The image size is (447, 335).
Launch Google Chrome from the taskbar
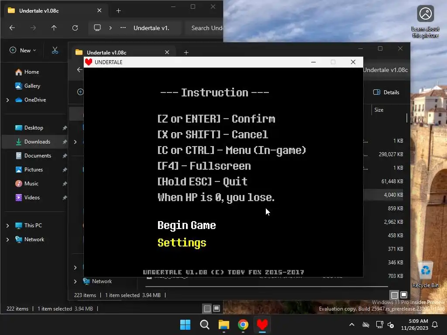pos(243,325)
